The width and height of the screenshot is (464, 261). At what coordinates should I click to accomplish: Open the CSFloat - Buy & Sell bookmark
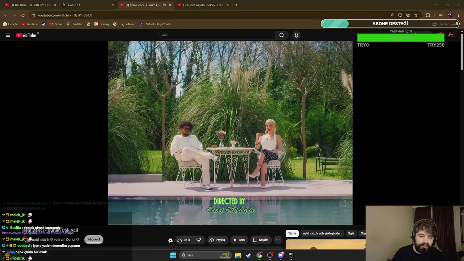[156, 24]
